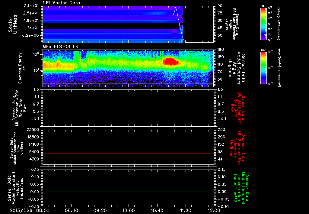
Task: Click the 'Electron Energy eV' axis label
Action: 22,68
